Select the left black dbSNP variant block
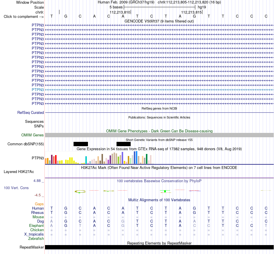Viewport: 274px width, 254px height. click(81, 144)
